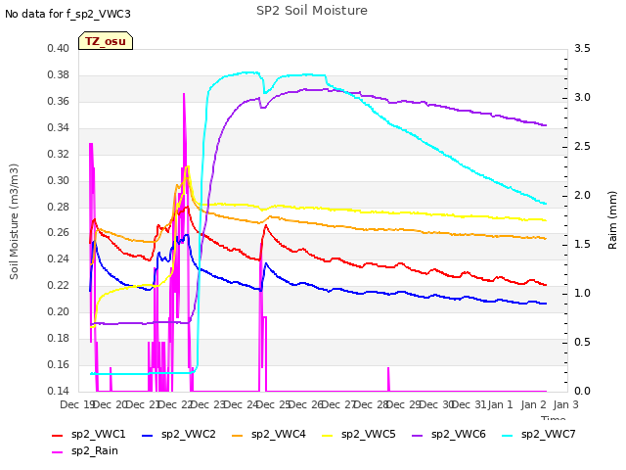Click the 0.20 left axis tick label
626x470 pixels.
(59, 311)
